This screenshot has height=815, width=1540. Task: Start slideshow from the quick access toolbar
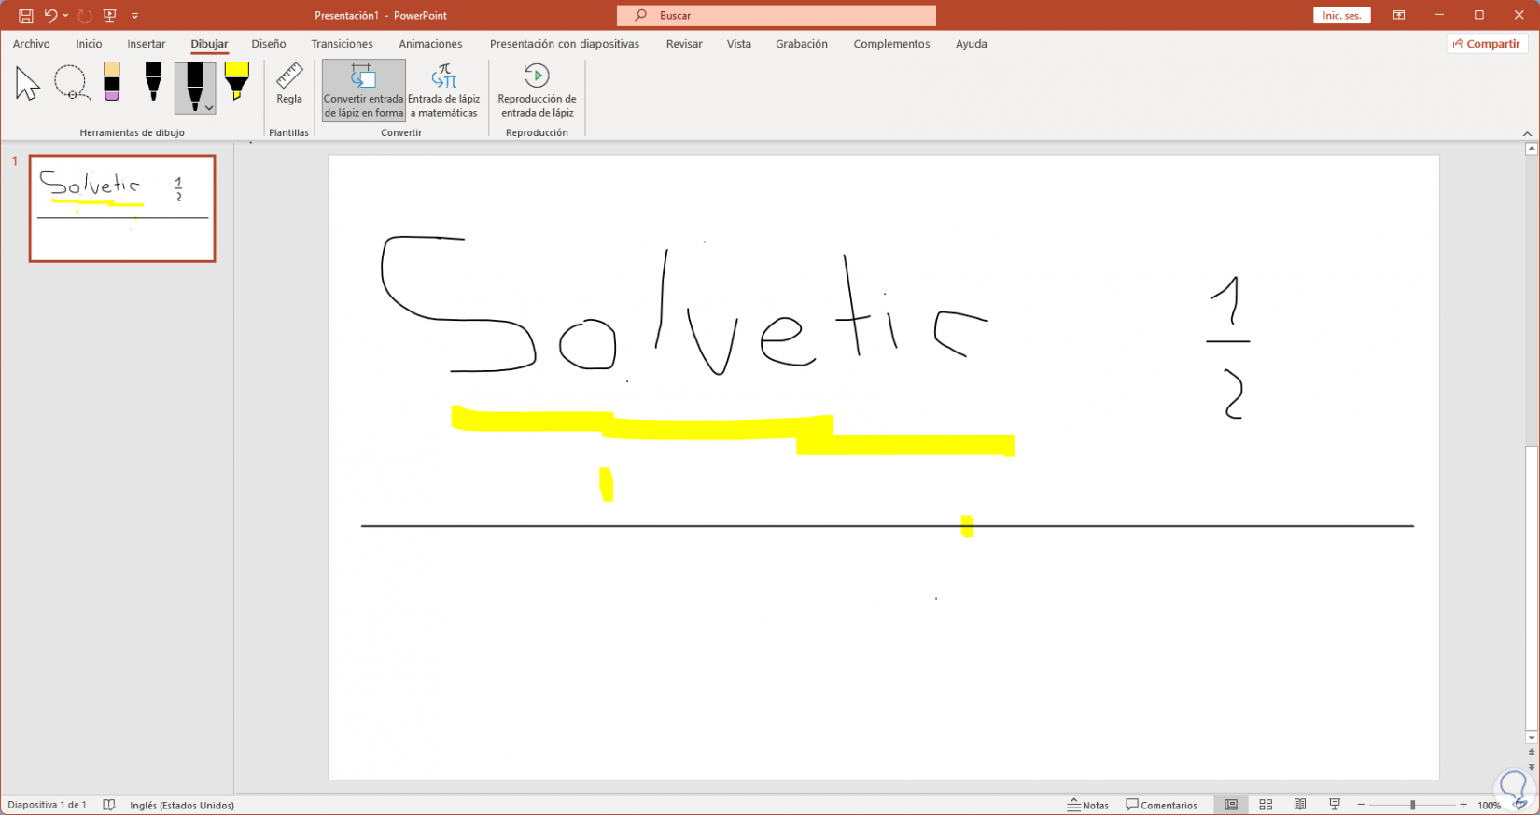click(x=110, y=16)
